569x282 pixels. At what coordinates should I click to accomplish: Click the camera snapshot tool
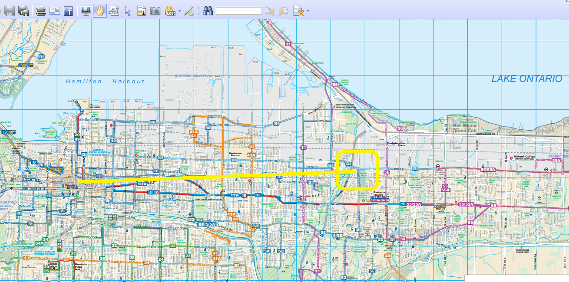pyautogui.click(x=155, y=11)
